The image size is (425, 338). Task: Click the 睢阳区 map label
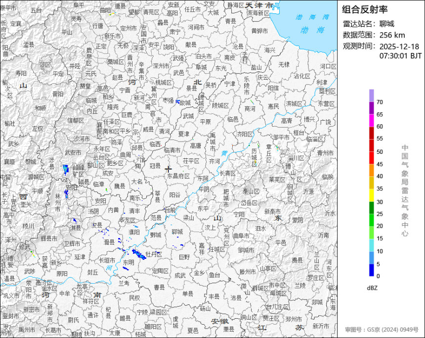pyautogui.click(x=153, y=326)
